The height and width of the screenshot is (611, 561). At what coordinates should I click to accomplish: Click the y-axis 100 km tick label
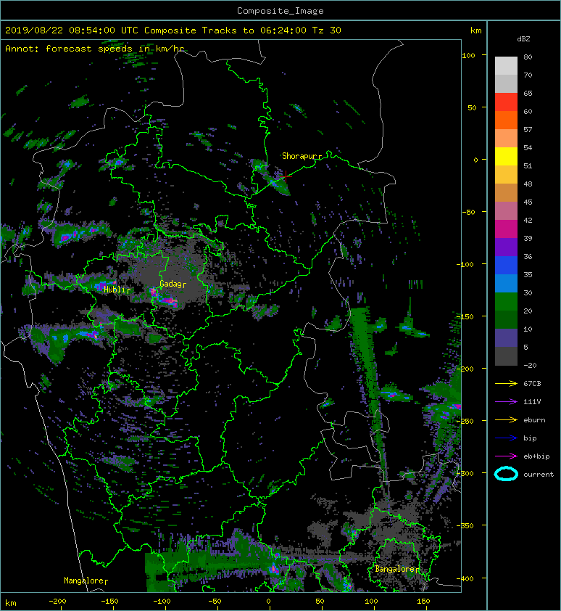point(468,55)
